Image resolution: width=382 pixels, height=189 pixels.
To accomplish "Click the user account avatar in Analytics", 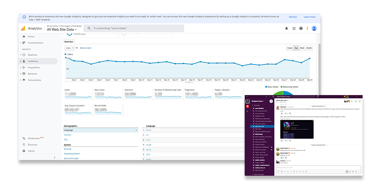I will (314, 28).
